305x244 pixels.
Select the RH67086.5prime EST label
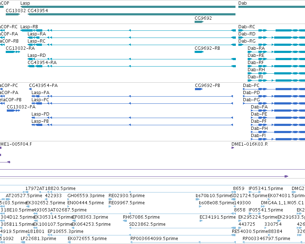click(x=141, y=217)
